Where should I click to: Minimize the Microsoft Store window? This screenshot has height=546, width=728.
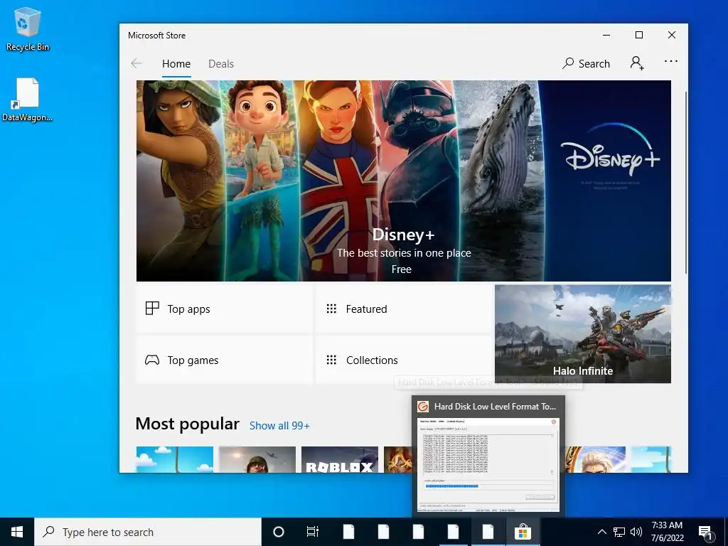(x=606, y=35)
